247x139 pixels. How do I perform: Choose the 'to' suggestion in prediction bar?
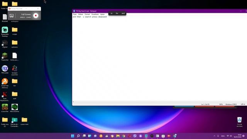(112, 14)
